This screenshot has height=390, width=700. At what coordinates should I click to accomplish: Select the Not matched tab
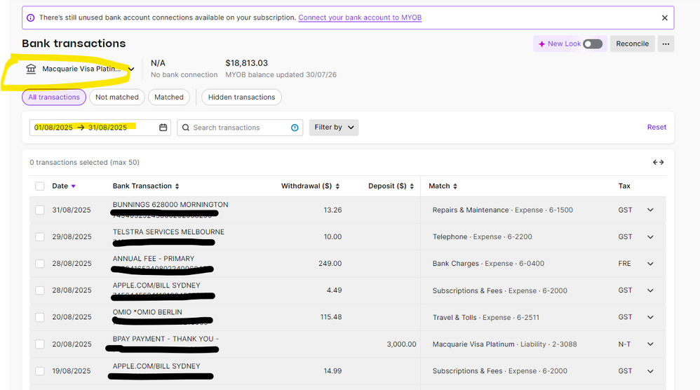click(117, 97)
